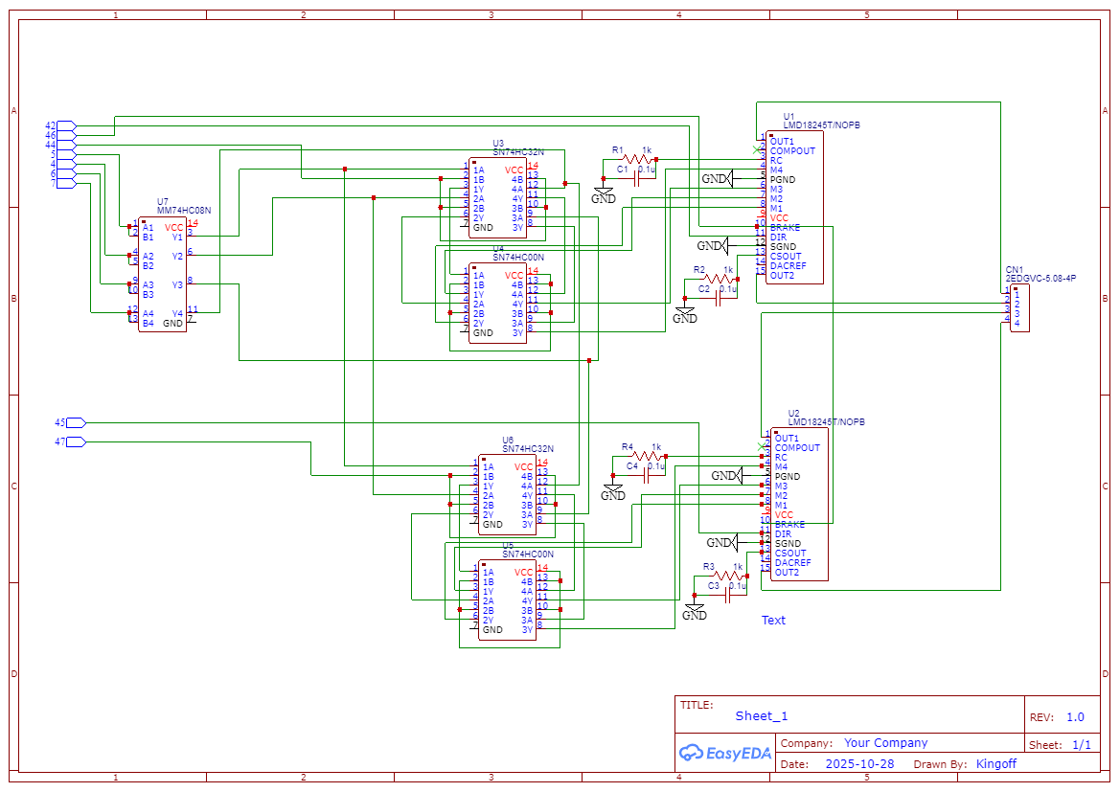Select the U4 SN74HC00N chip body
1120x792 pixels.
[x=497, y=304]
